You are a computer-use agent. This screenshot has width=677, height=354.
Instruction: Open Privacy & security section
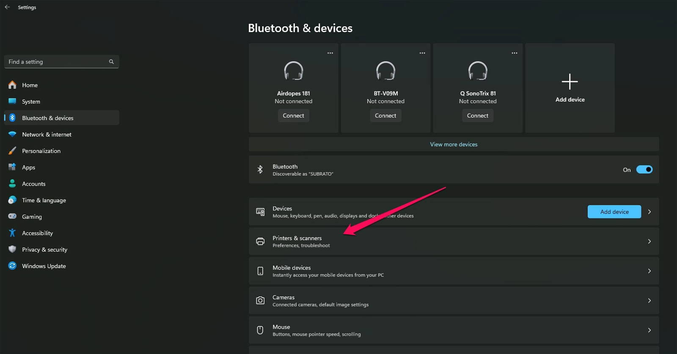click(x=44, y=250)
